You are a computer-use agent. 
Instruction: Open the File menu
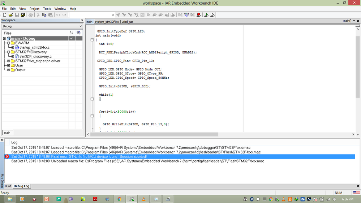click(4, 9)
